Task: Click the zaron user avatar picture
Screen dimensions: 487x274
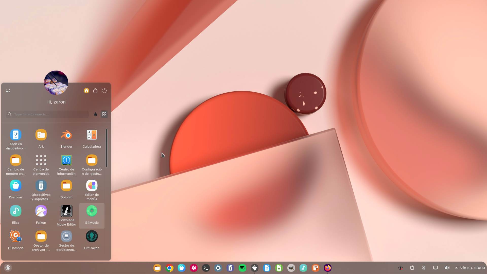Action: (x=56, y=83)
